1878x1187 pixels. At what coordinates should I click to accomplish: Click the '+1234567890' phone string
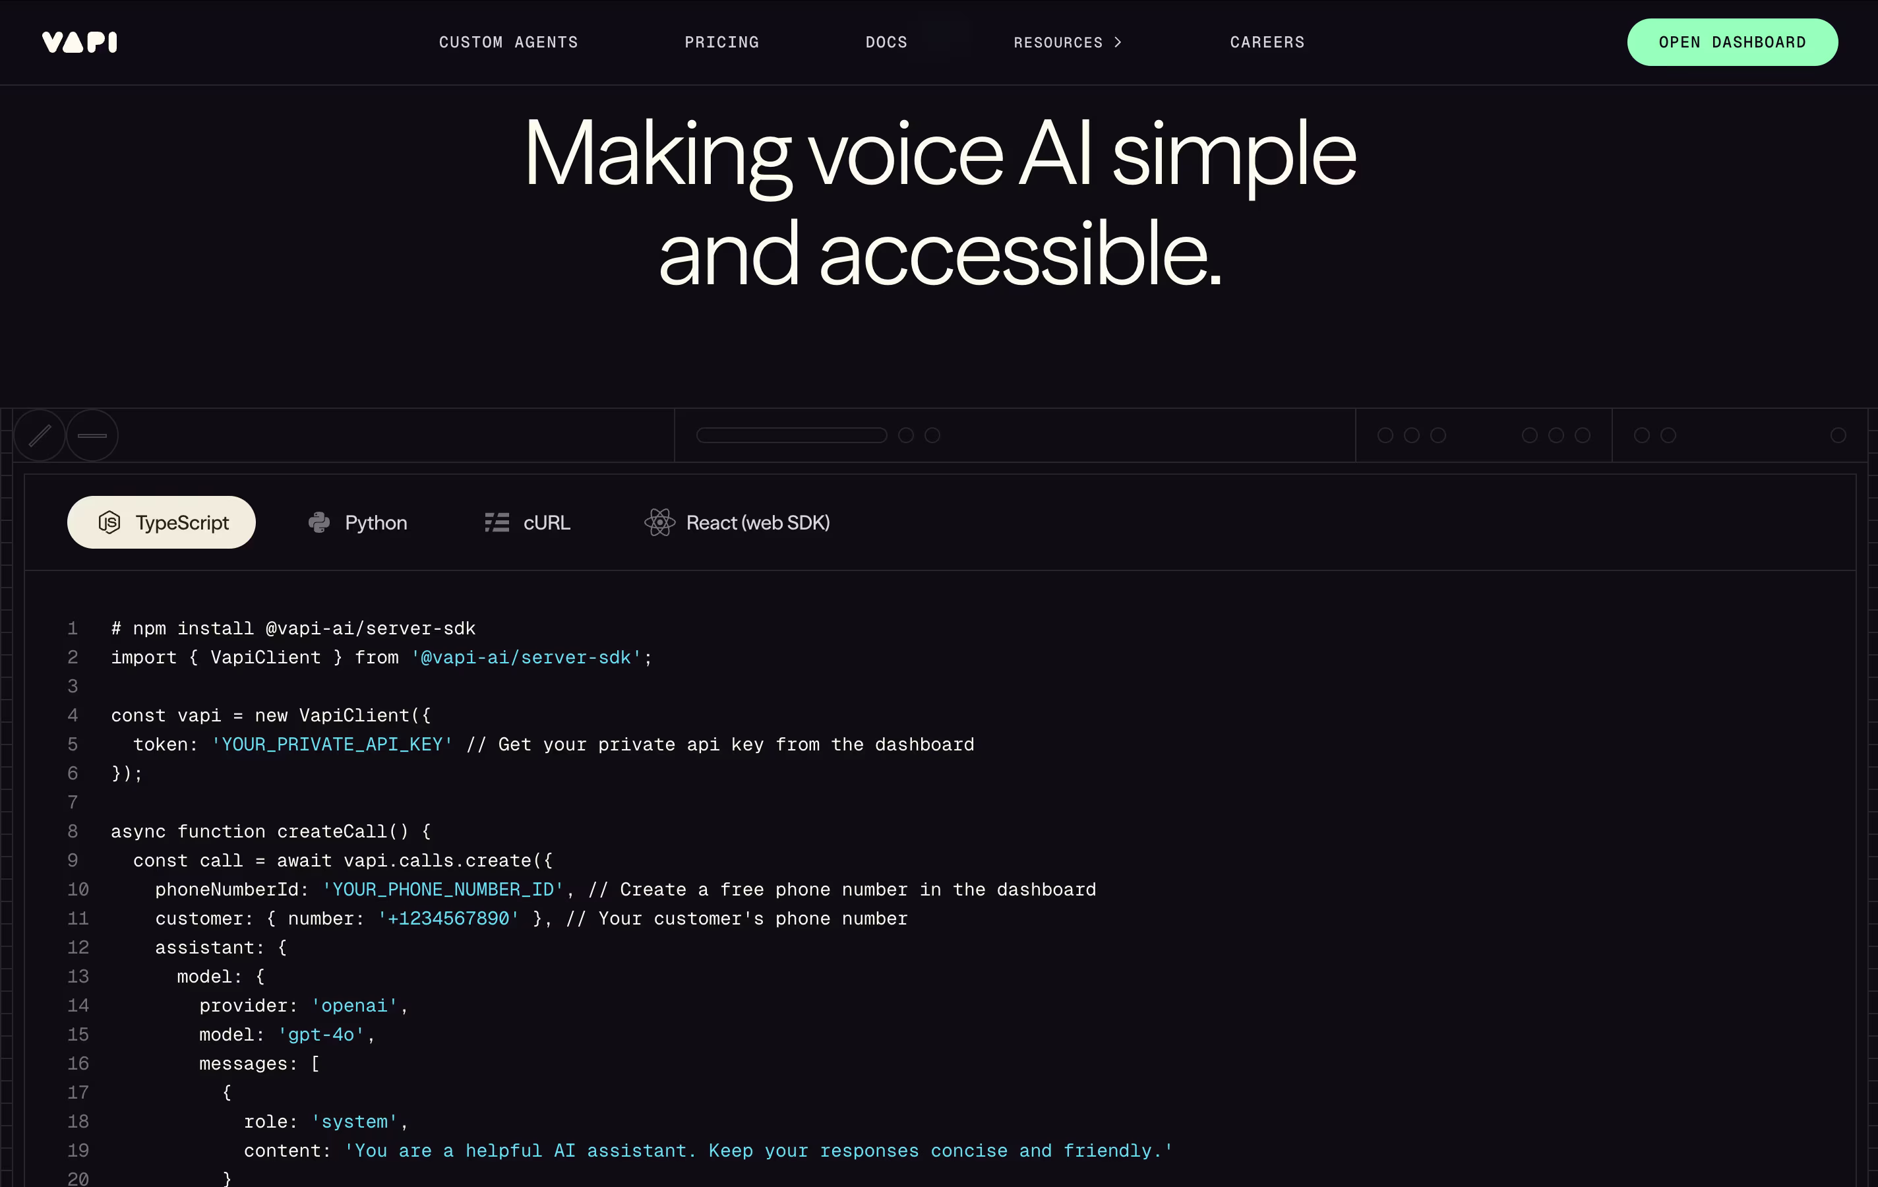[448, 919]
